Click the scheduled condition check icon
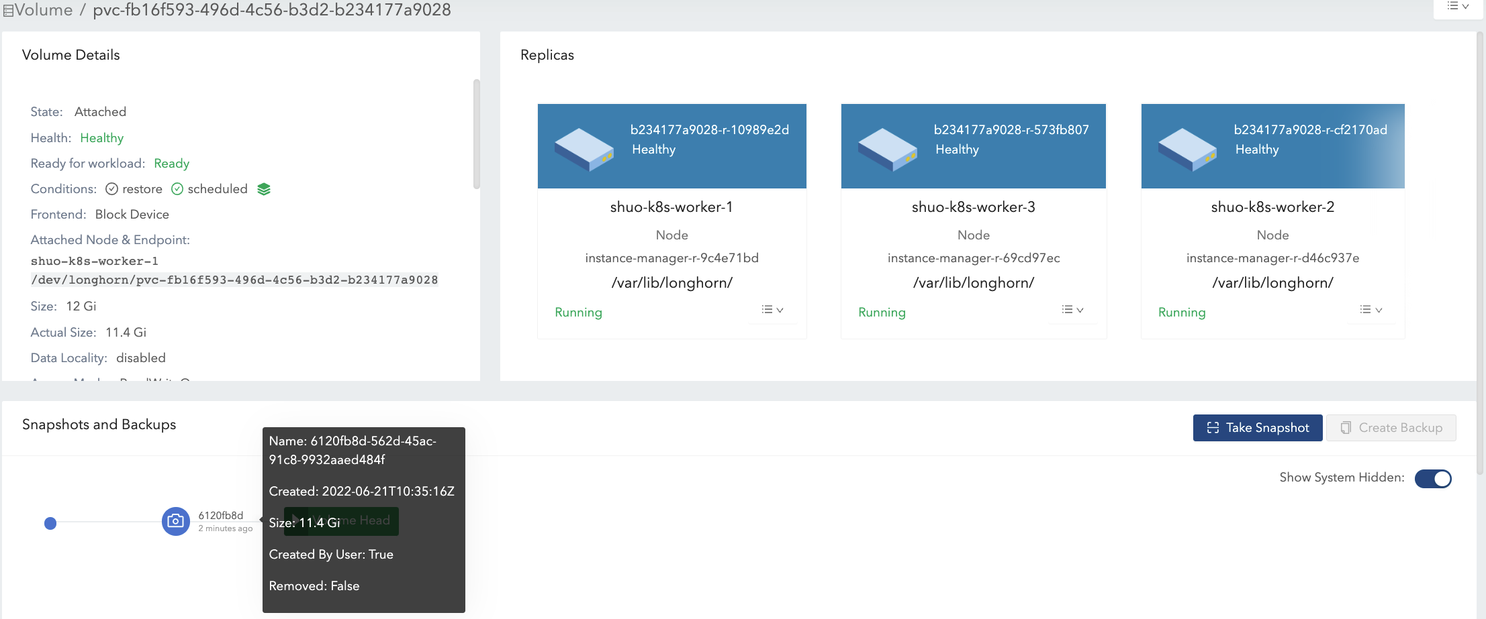The image size is (1486, 619). [x=177, y=189]
